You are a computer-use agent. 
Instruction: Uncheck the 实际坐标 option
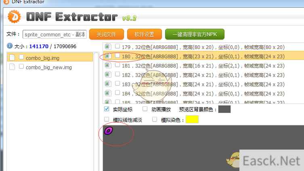tap(107, 109)
